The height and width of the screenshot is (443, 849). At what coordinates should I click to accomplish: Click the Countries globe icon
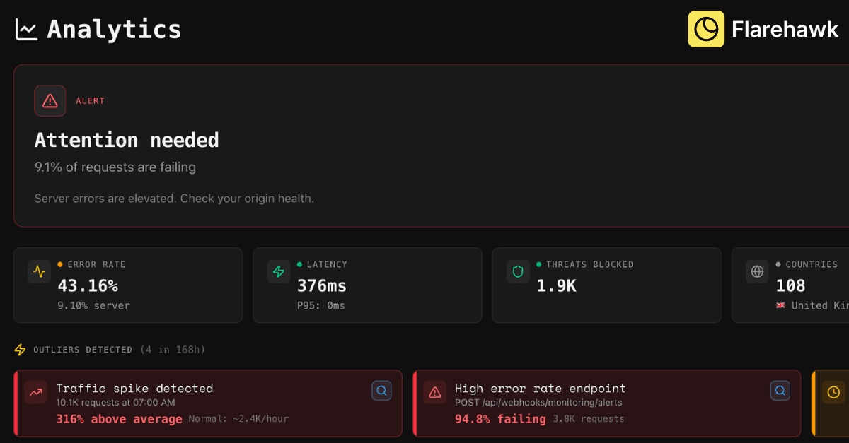[757, 271]
